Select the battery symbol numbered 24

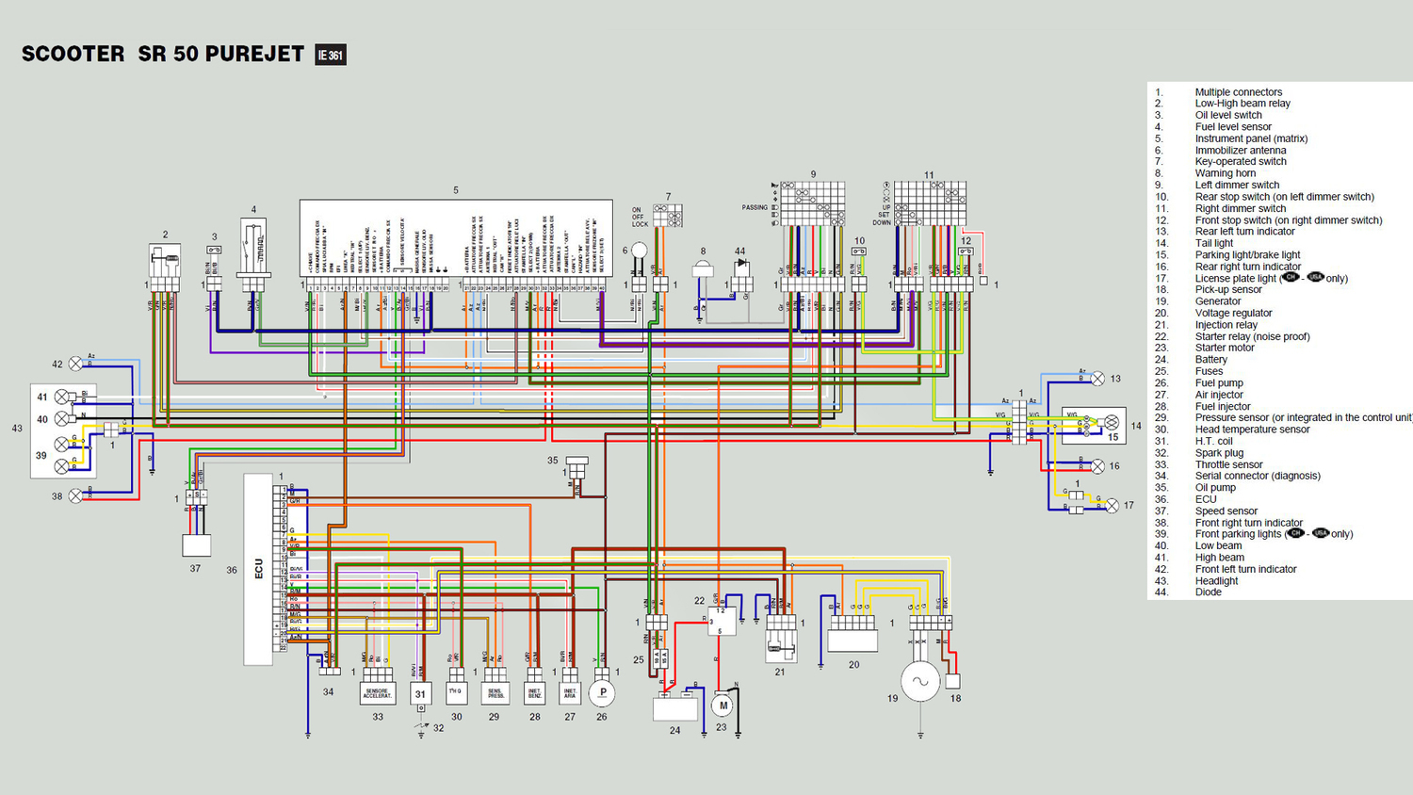[675, 707]
